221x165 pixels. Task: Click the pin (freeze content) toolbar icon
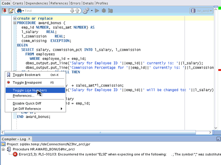click(4, 11)
